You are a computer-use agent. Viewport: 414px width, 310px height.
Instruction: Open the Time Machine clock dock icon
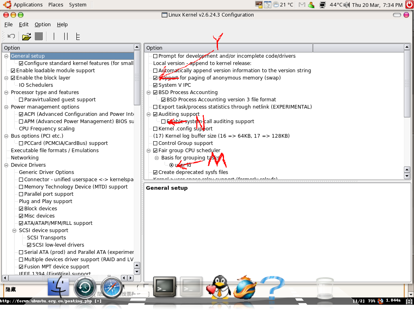pyautogui.click(x=85, y=287)
